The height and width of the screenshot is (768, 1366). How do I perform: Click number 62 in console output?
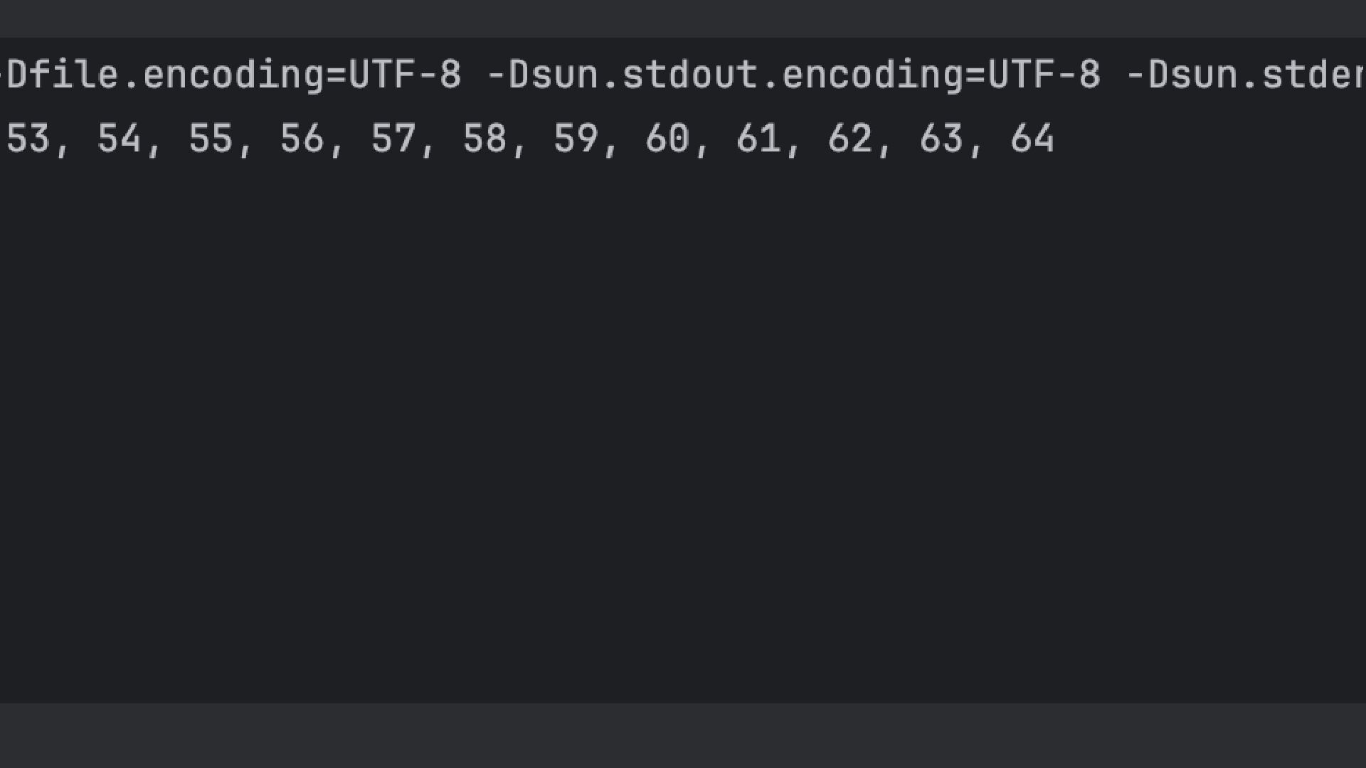tap(849, 139)
